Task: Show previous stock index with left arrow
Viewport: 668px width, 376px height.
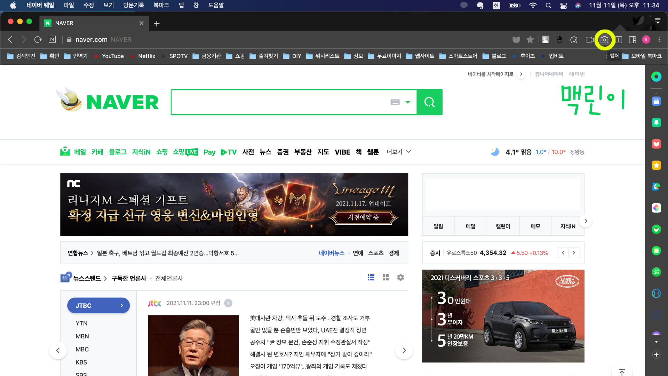Action: (x=563, y=253)
